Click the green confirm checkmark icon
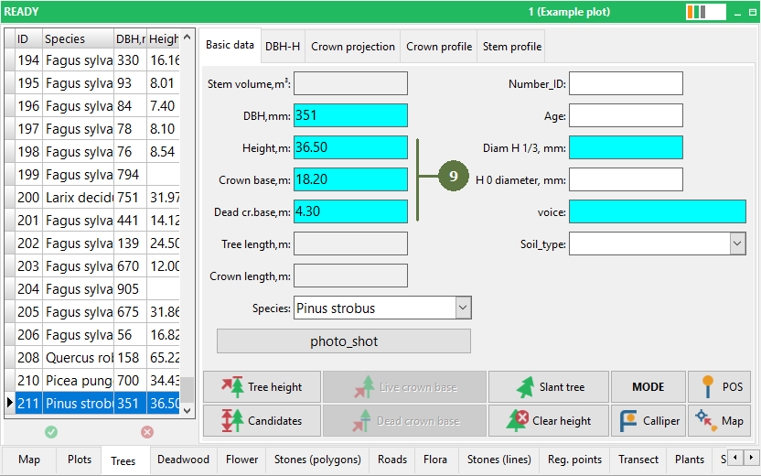 click(51, 432)
